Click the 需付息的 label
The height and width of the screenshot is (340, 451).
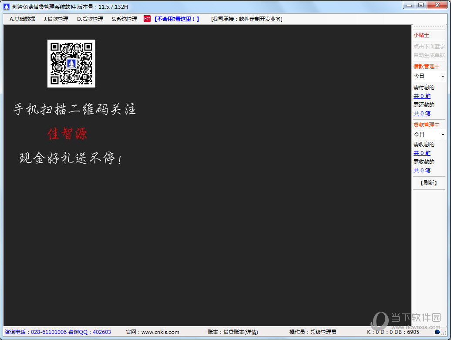coord(424,88)
